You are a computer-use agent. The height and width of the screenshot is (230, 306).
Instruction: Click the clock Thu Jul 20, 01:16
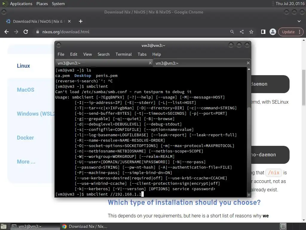[x=290, y=4]
